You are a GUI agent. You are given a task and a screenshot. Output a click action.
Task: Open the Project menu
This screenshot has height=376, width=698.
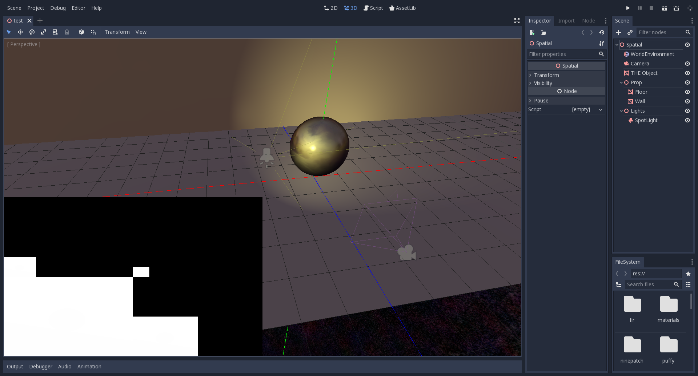[x=36, y=8]
